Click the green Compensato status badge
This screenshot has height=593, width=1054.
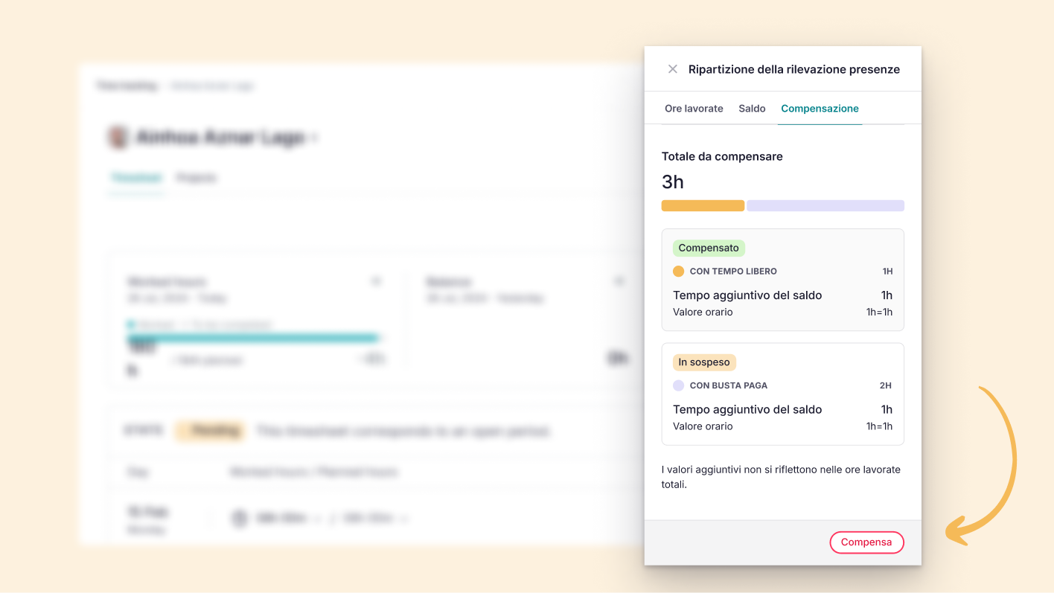(x=709, y=248)
